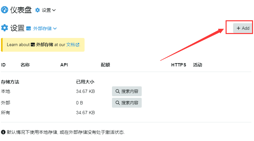
Task: Select the 名称 column header
Action: [x=25, y=65]
